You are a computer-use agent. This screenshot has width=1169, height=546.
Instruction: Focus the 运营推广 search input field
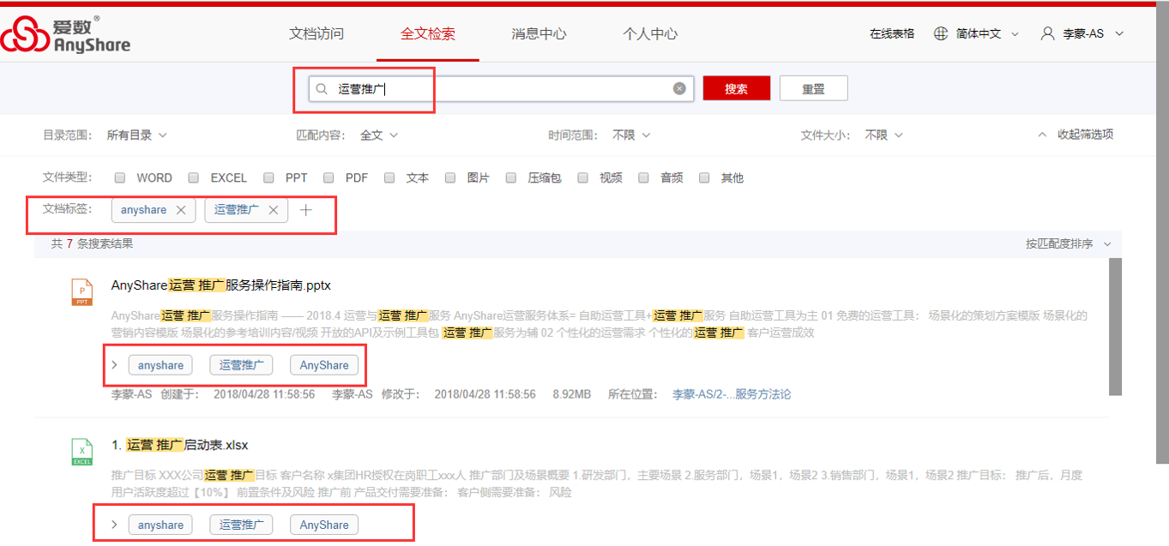(x=502, y=88)
